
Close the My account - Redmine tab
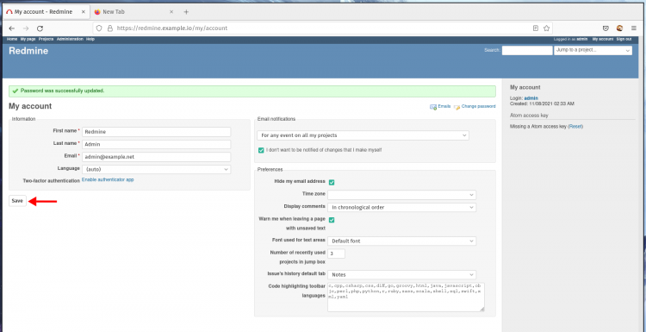pos(84,12)
